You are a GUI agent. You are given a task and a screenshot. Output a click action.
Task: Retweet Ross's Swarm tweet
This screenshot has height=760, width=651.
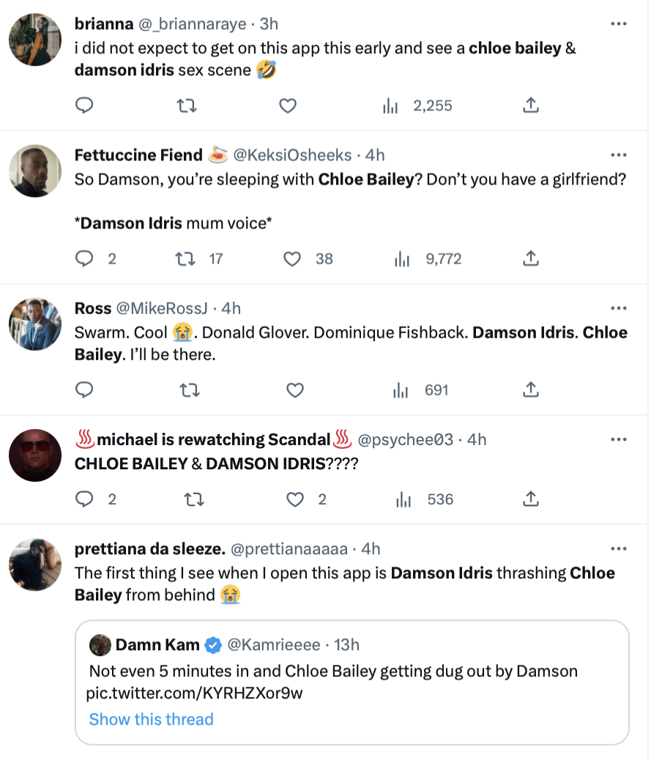point(190,390)
